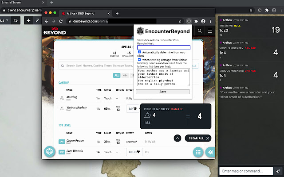Click EncounterBeyond icon in back window toolbar
284x177 pixels.
(260, 10)
